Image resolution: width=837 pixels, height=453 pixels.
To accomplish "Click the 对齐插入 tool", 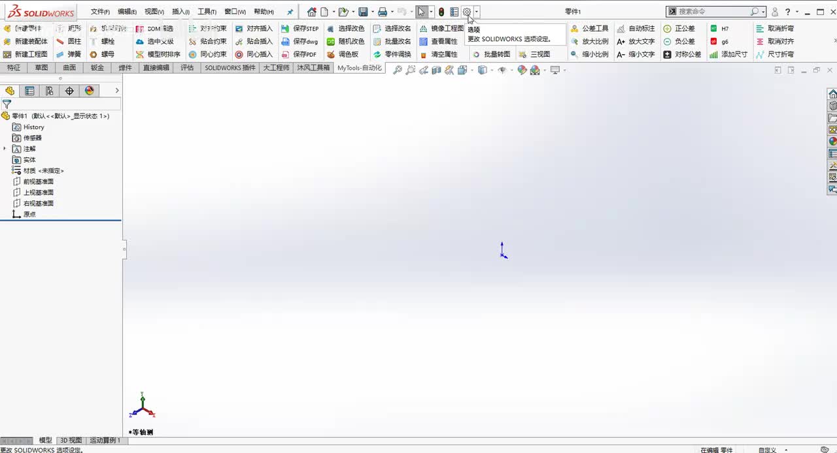I will 254,28.
